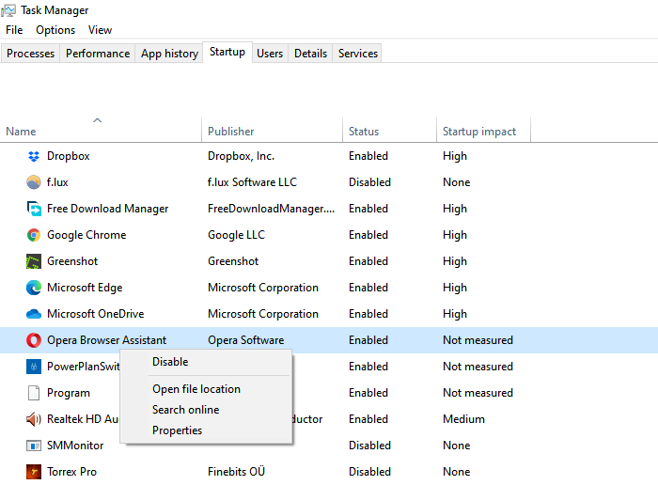Click the Free Download Manager icon
Viewport: 658px width, 485px height.
[34, 209]
